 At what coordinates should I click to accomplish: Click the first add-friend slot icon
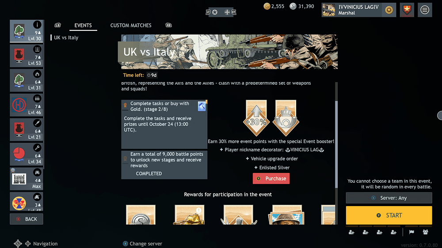point(351,232)
